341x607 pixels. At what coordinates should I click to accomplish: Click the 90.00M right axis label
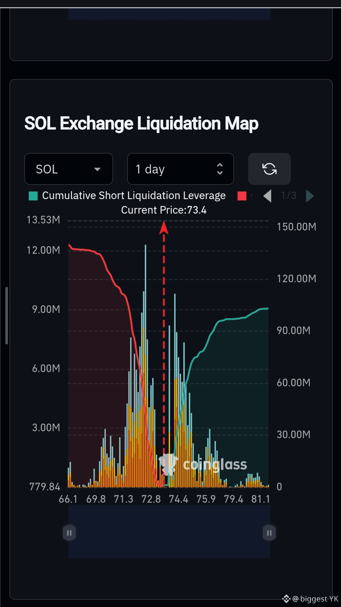(294, 331)
